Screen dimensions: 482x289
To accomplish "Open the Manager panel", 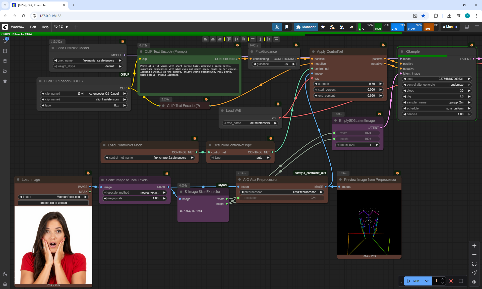I will tap(306, 27).
